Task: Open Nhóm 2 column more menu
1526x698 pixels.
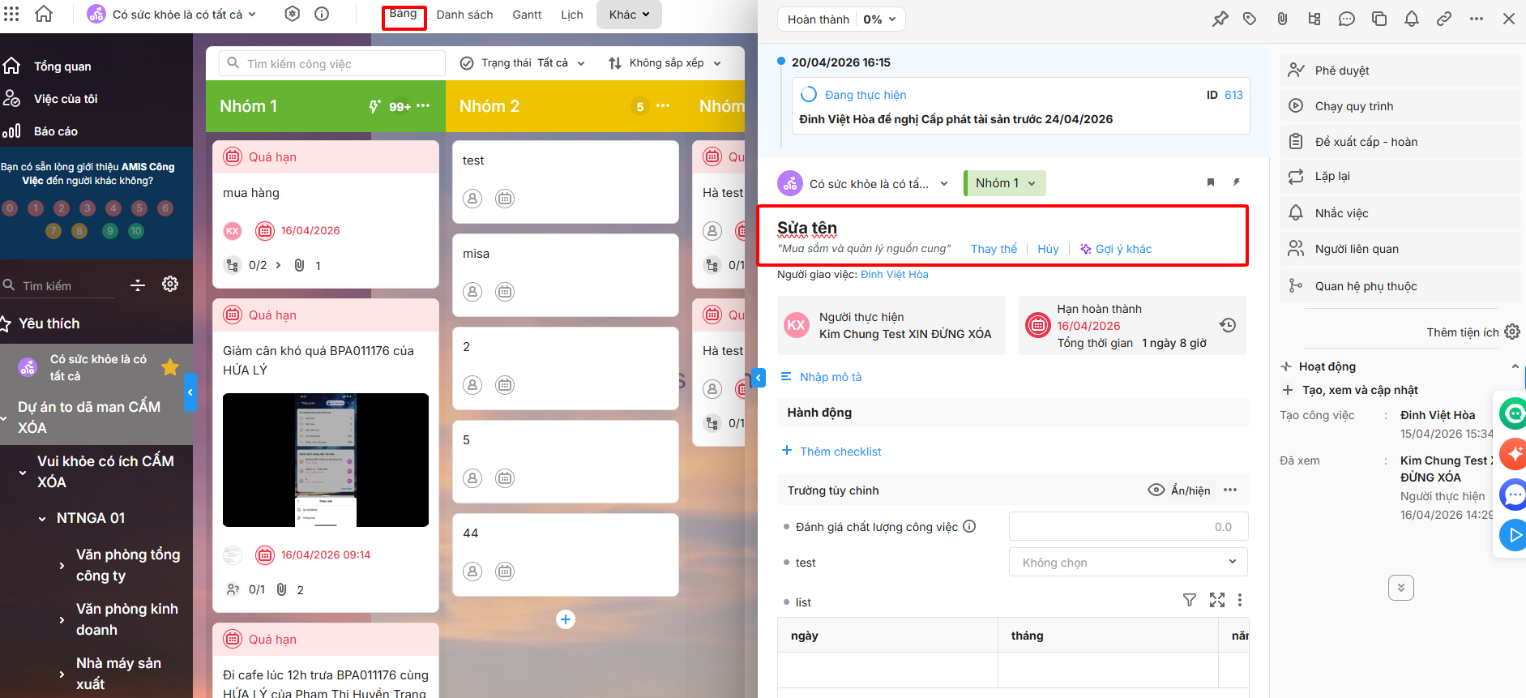Action: 663,106
